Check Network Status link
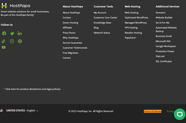The height and width of the screenshot is (123, 186). pyautogui.click(x=102, y=33)
